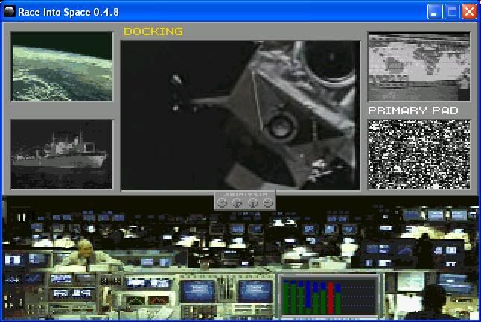The width and height of the screenshot is (481, 322).
Task: Click the world map tracking display
Action: click(418, 66)
